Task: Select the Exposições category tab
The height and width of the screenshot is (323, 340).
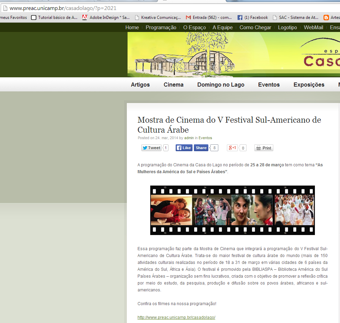Action: coord(309,85)
